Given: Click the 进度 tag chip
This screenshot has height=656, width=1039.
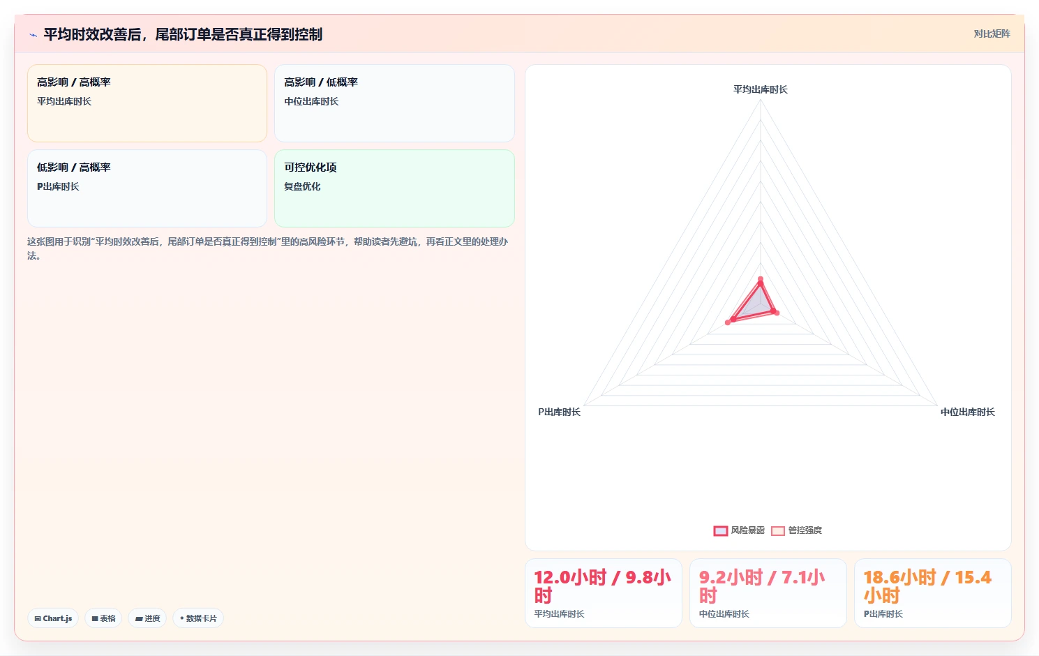Looking at the screenshot, I should pos(147,618).
